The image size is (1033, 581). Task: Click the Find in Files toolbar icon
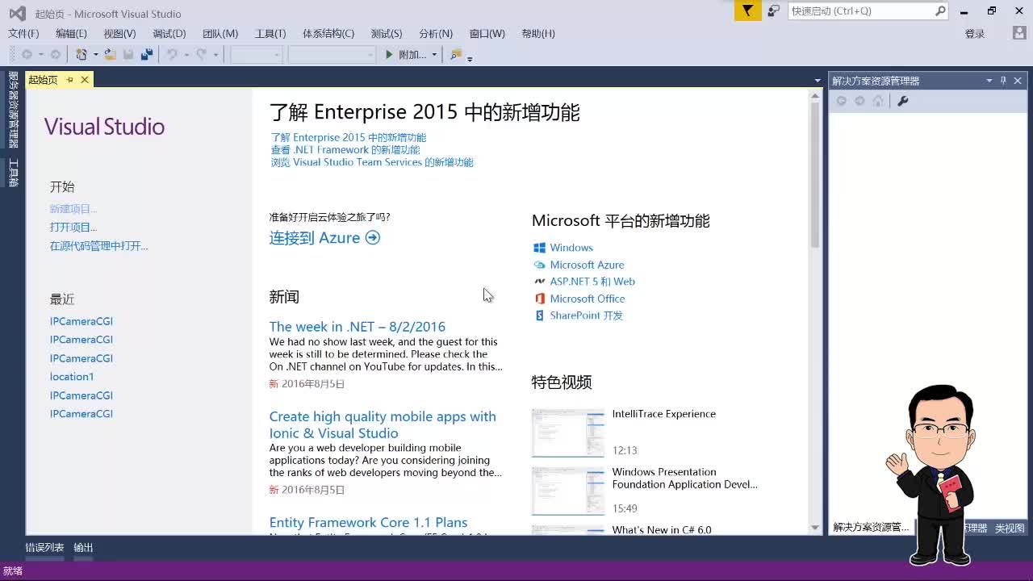tap(456, 54)
